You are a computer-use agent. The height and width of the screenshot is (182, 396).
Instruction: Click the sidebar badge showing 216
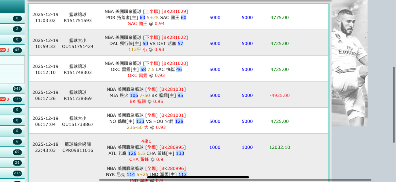(x=17, y=173)
